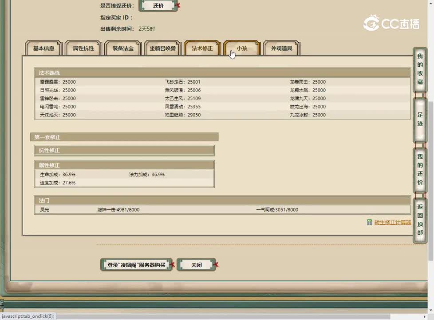Click the value 蛟龙出海: 25000
434x320 pixels.
point(308,107)
